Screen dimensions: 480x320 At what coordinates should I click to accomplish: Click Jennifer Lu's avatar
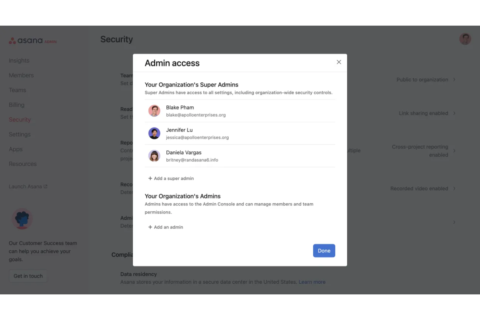click(154, 133)
